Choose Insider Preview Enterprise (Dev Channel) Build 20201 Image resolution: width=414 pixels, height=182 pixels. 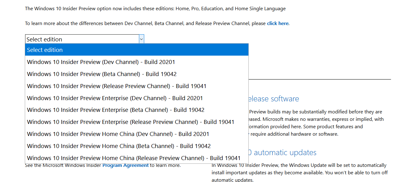point(137,98)
